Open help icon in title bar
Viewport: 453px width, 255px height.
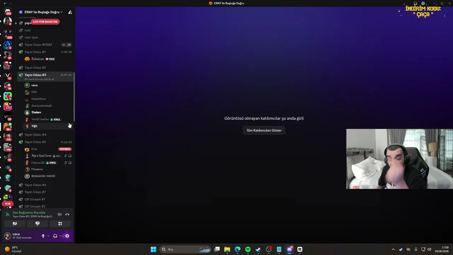(423, 3)
